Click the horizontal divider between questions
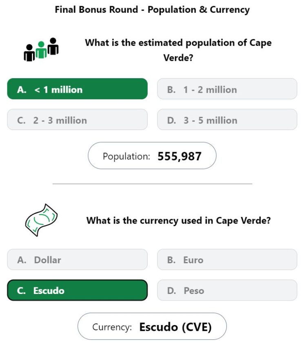The height and width of the screenshot is (343, 306). [x=152, y=184]
